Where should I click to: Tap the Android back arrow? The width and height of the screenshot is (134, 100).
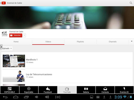click(x=5, y=97)
